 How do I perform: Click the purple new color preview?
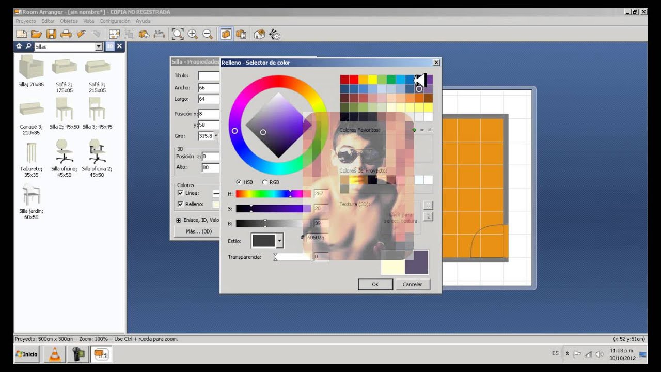(x=416, y=262)
